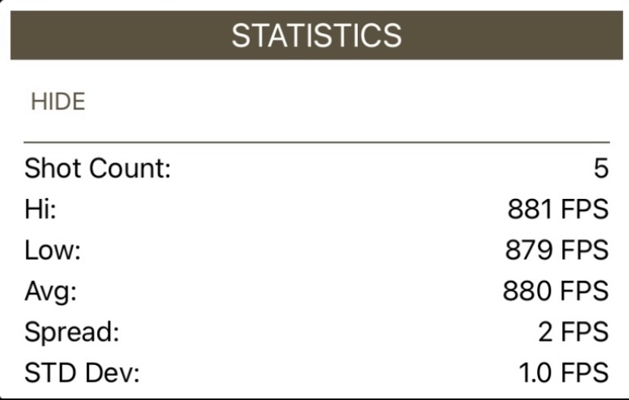Viewport: 629px width, 400px height.
Task: Click the STD Dev row
Action: 317,373
